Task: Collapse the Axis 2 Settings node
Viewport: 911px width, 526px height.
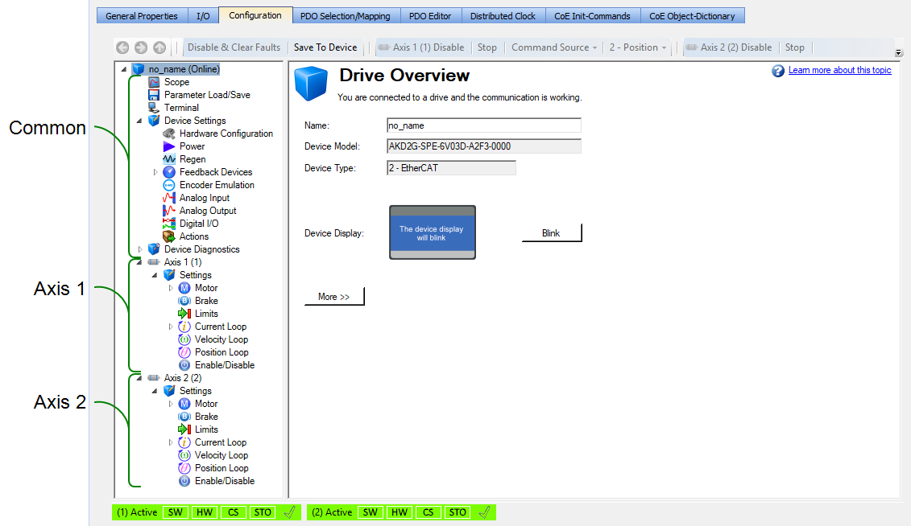Action: (155, 391)
